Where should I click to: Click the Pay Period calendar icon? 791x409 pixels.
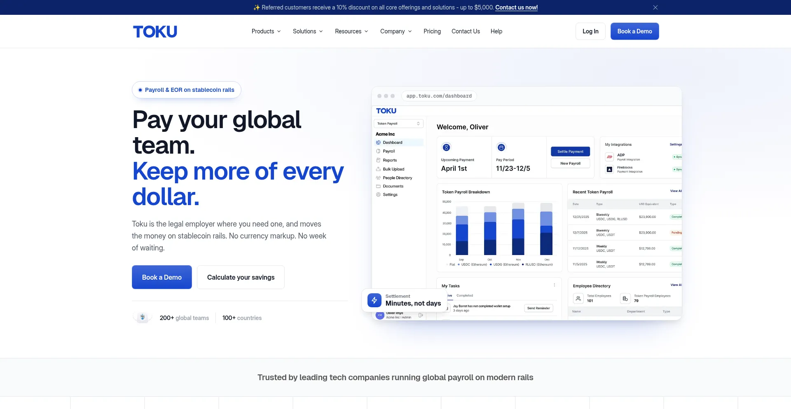501,147
